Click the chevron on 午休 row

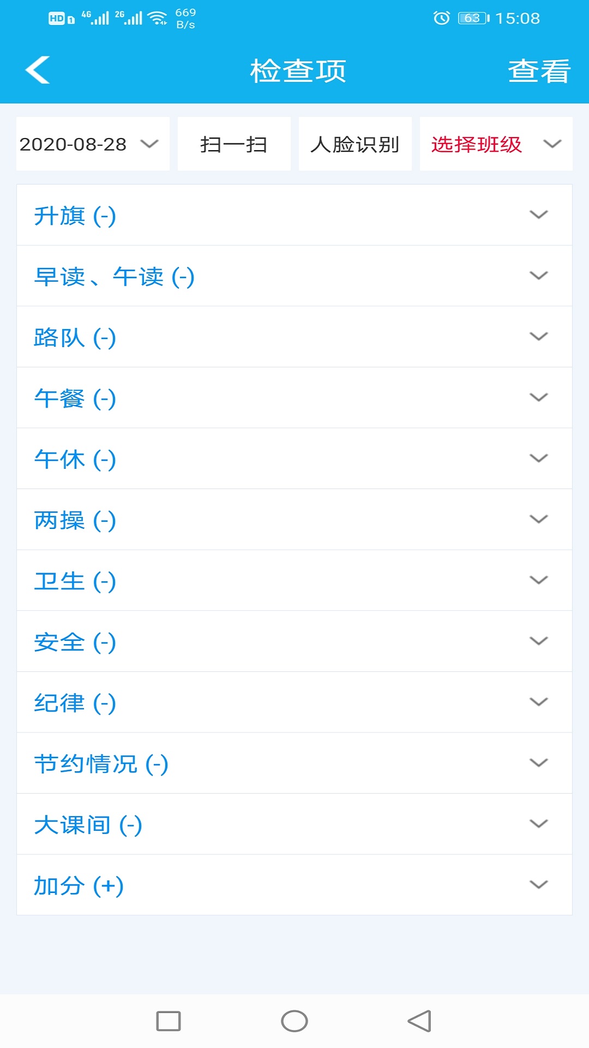pyautogui.click(x=538, y=458)
